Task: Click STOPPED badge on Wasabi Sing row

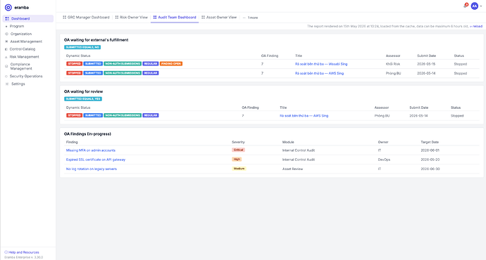Action: coord(74,64)
